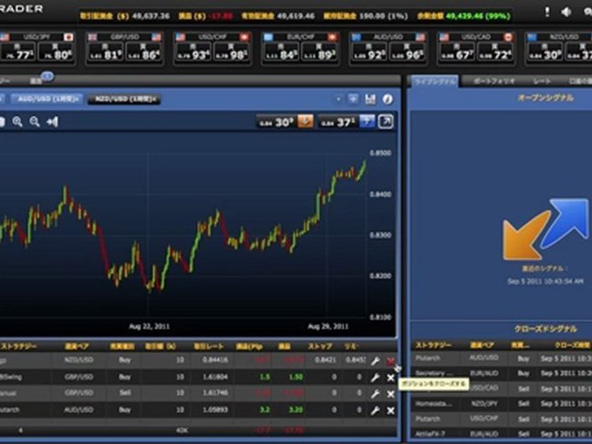592x444 pixels.
Task: Close the GBP/USD Buy position
Action: tap(391, 377)
